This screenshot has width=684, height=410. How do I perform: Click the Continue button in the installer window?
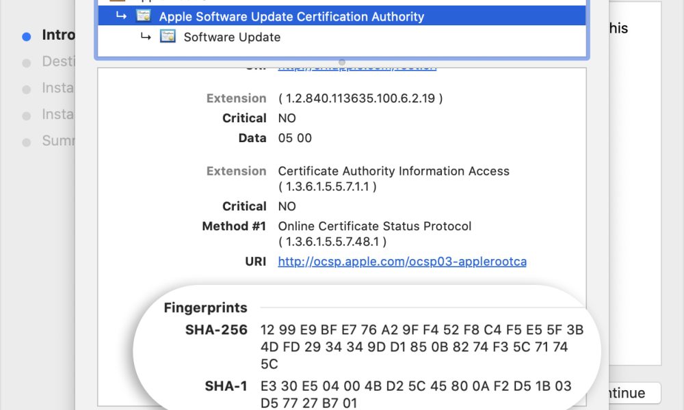[x=635, y=393]
